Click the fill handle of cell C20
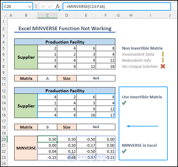178x167 pixels. [57, 142]
